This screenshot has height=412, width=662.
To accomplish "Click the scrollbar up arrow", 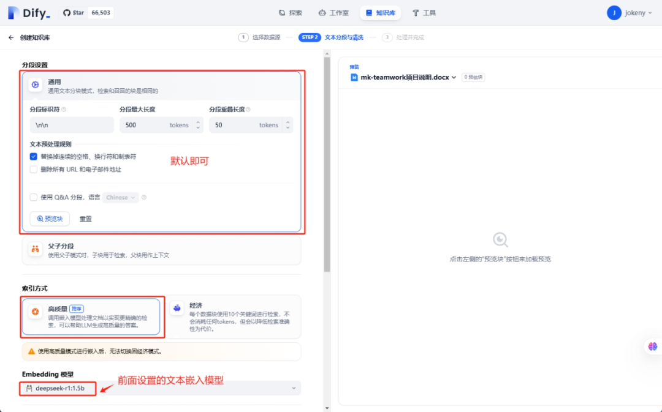I will pos(327,53).
